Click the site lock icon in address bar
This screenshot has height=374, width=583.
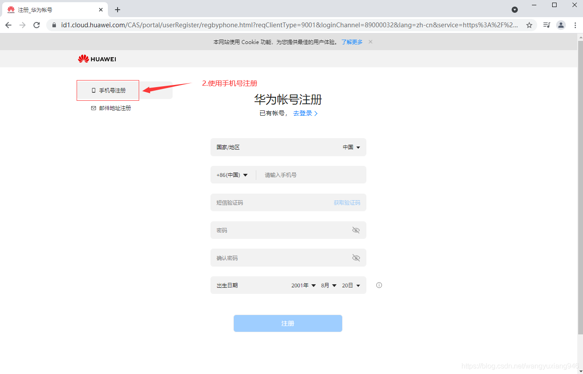coord(54,25)
